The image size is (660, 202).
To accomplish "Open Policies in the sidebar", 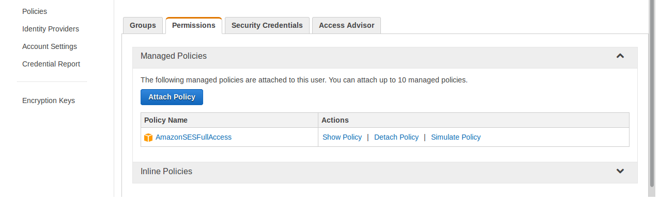I will (x=35, y=11).
